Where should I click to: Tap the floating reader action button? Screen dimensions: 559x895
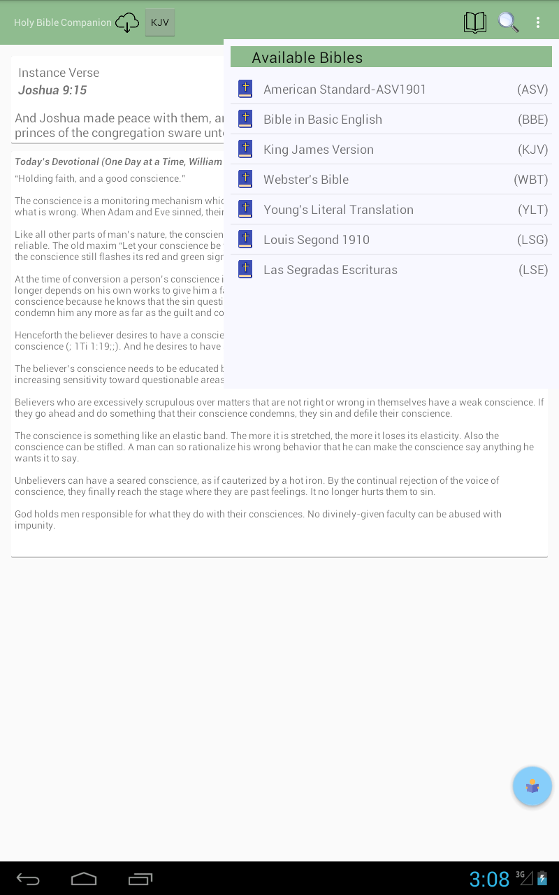[x=532, y=786]
